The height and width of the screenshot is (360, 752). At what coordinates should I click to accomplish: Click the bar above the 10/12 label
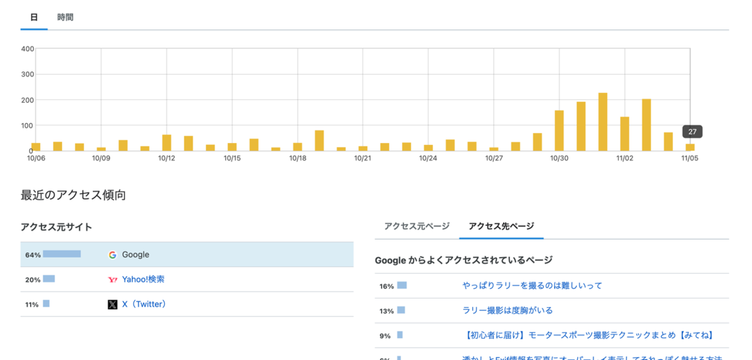tap(167, 142)
